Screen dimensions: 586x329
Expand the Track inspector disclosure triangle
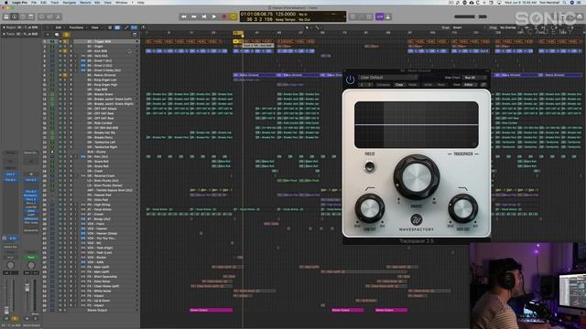[4, 34]
